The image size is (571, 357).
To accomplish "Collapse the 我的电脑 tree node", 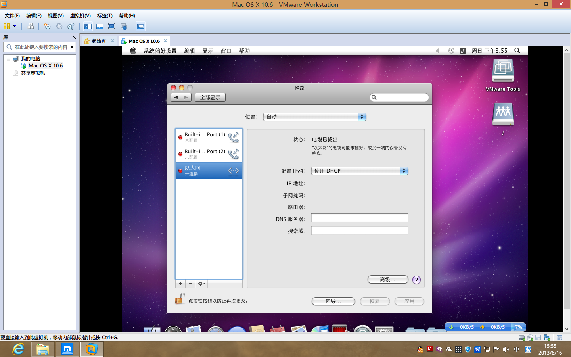I will (8, 59).
